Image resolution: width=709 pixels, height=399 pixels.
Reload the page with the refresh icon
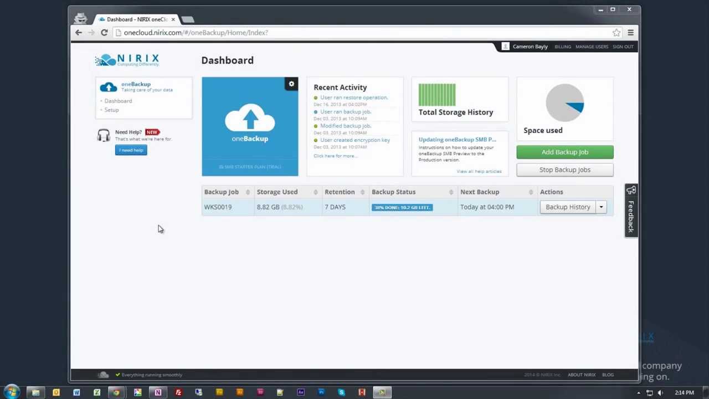pyautogui.click(x=104, y=33)
